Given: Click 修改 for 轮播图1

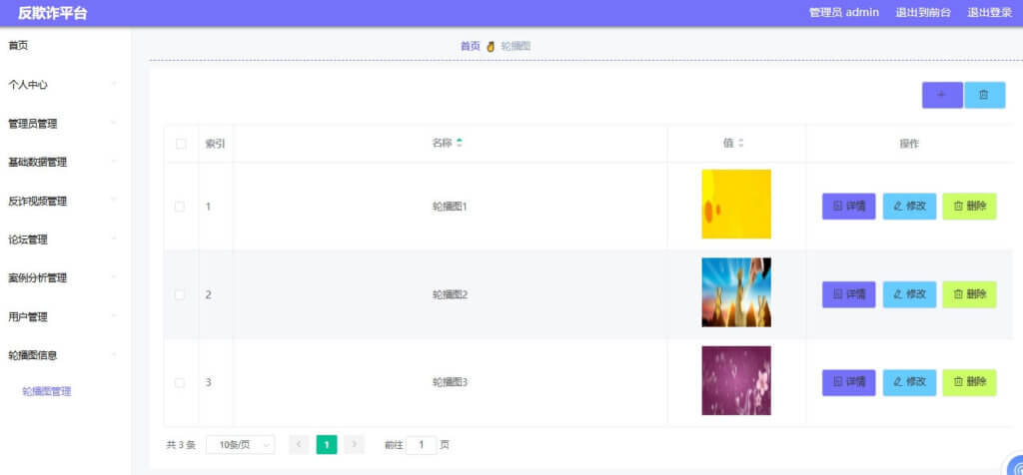Looking at the screenshot, I should tap(909, 207).
